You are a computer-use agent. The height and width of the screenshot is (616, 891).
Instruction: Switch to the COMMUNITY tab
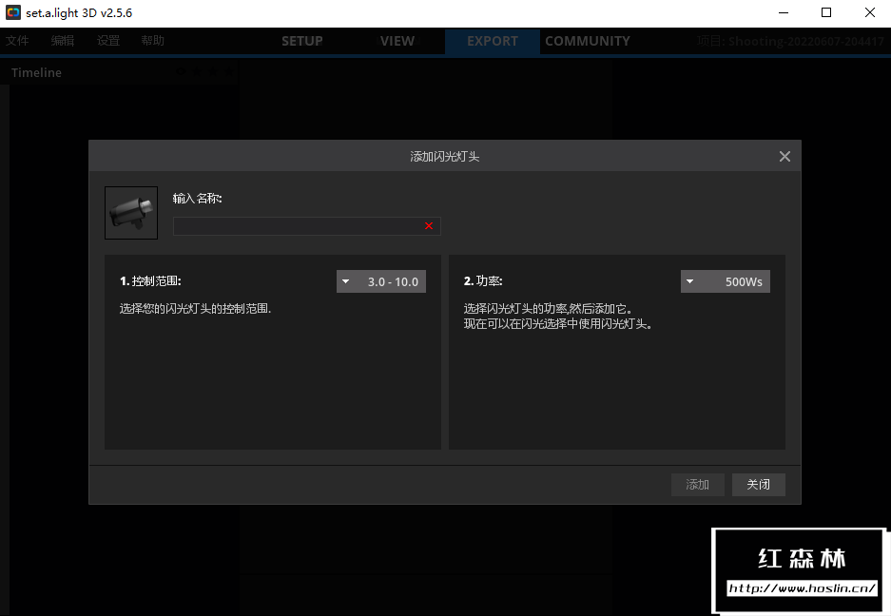(588, 41)
